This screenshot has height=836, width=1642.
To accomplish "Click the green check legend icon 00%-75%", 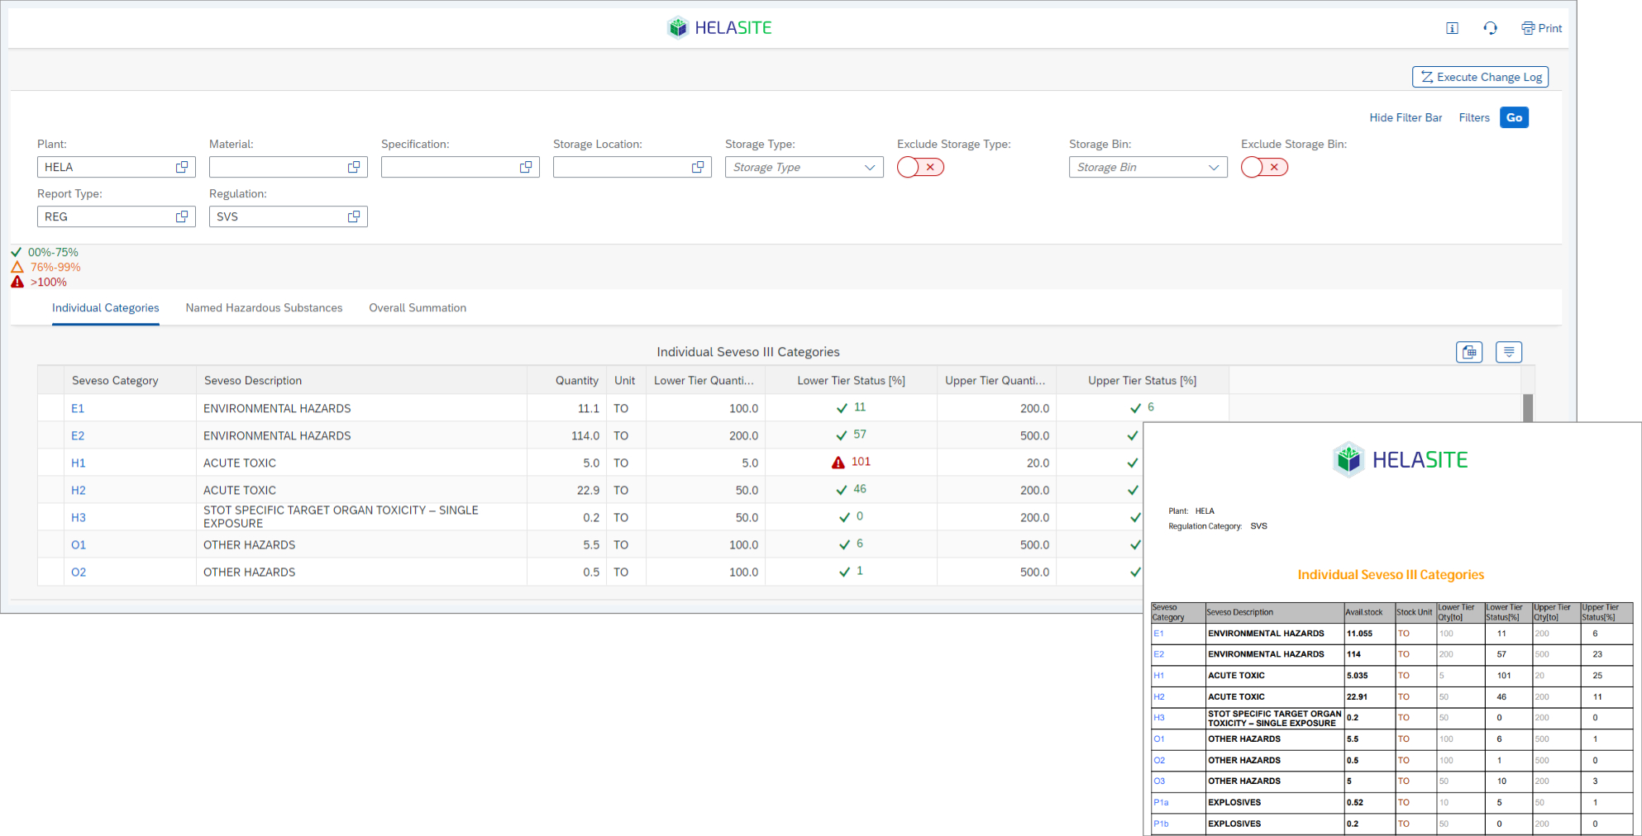I will tap(17, 252).
